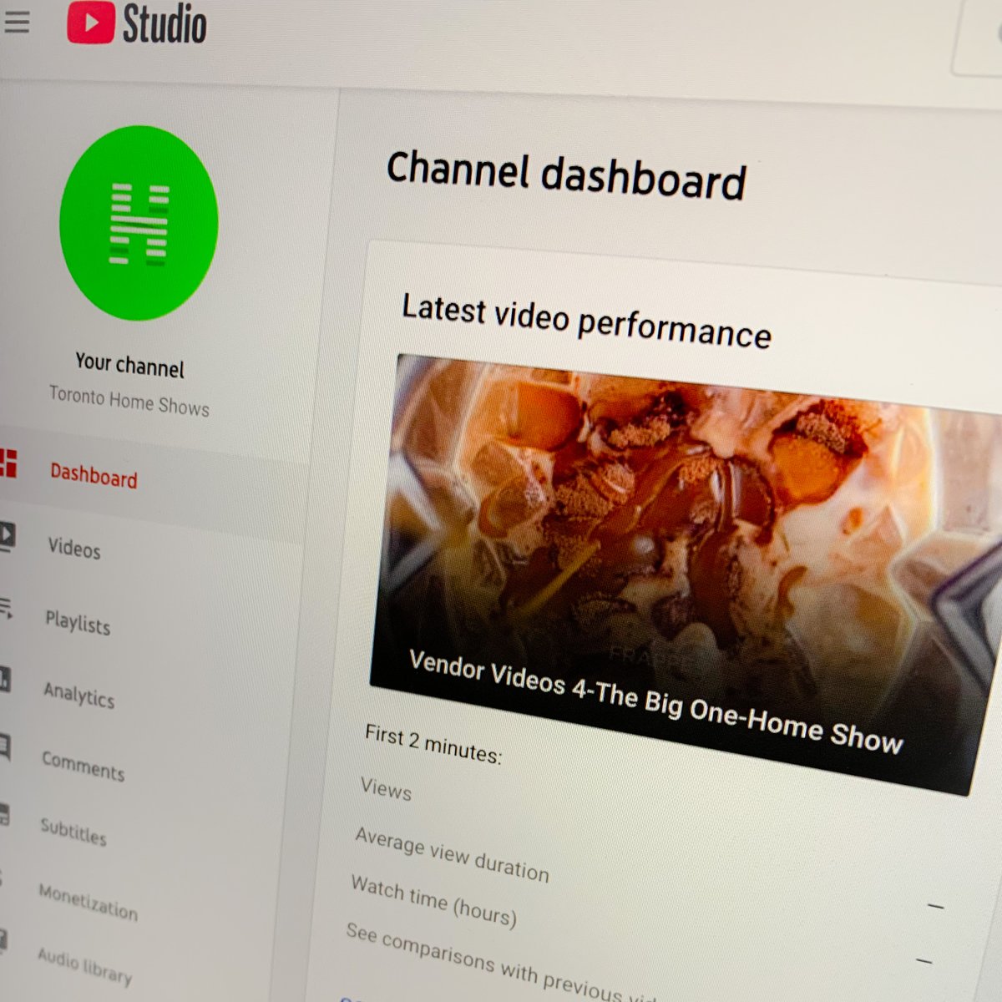Click the 'Channel dashboard' heading
Image resolution: width=1002 pixels, height=1002 pixels.
click(x=566, y=175)
